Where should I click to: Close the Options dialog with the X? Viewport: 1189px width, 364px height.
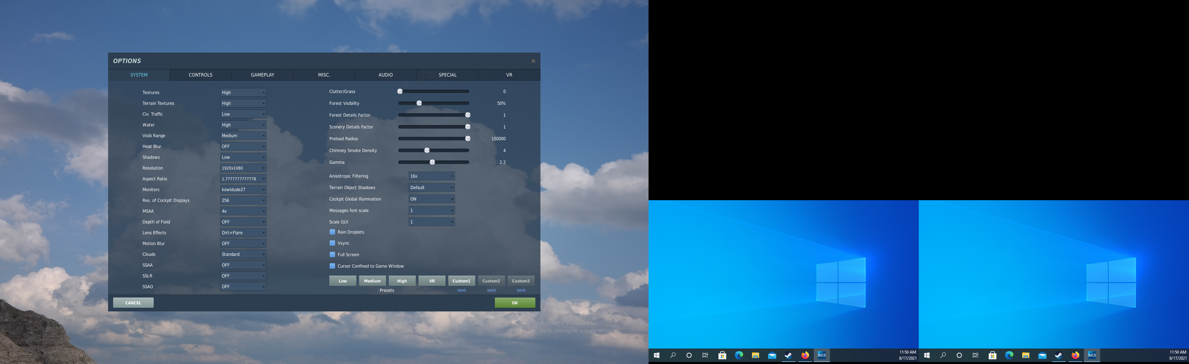click(x=533, y=61)
